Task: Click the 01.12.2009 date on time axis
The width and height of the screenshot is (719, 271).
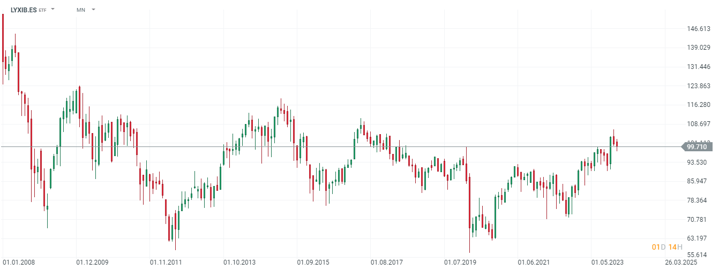Action: pyautogui.click(x=92, y=262)
